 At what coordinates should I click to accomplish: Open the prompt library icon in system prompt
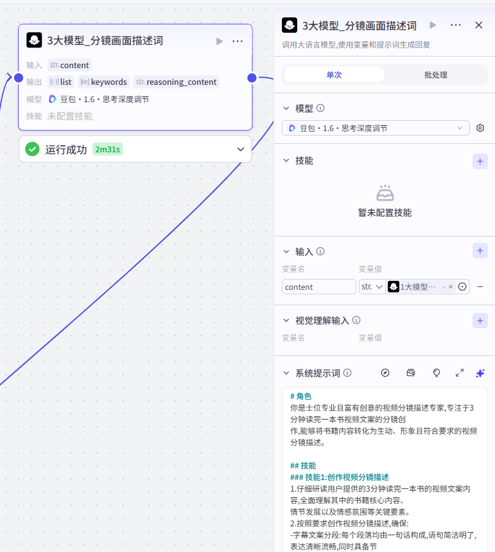pos(410,373)
